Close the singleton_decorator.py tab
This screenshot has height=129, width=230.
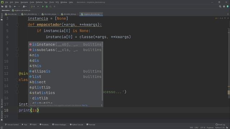point(101,14)
